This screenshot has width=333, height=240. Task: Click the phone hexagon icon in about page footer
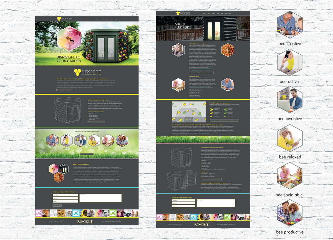point(196,225)
